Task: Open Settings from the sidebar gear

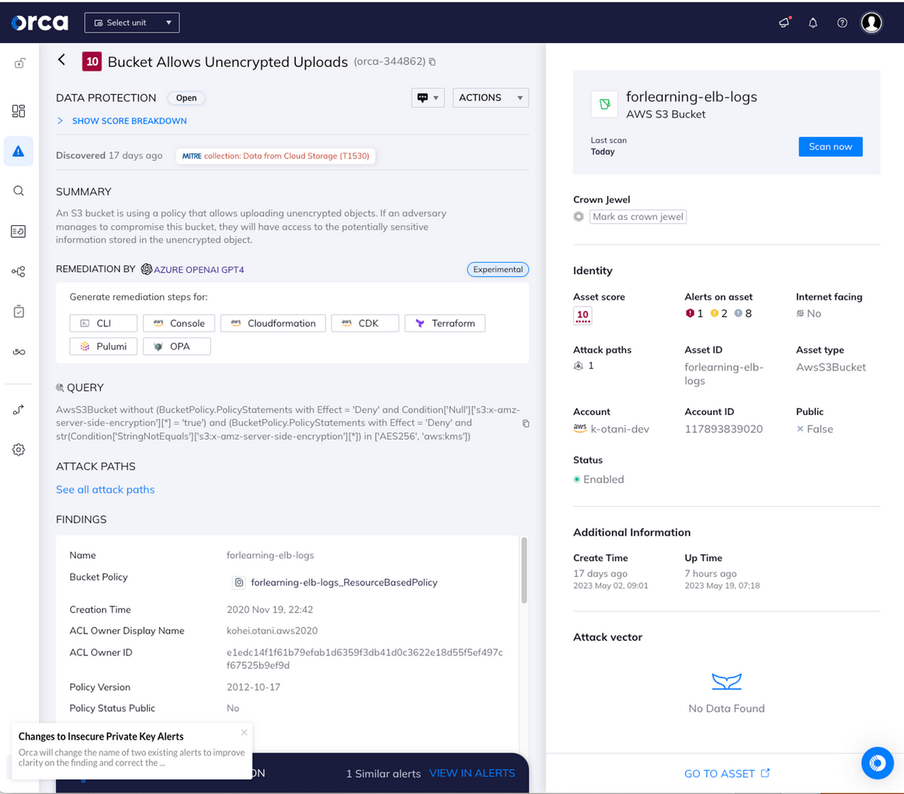Action: point(18,450)
